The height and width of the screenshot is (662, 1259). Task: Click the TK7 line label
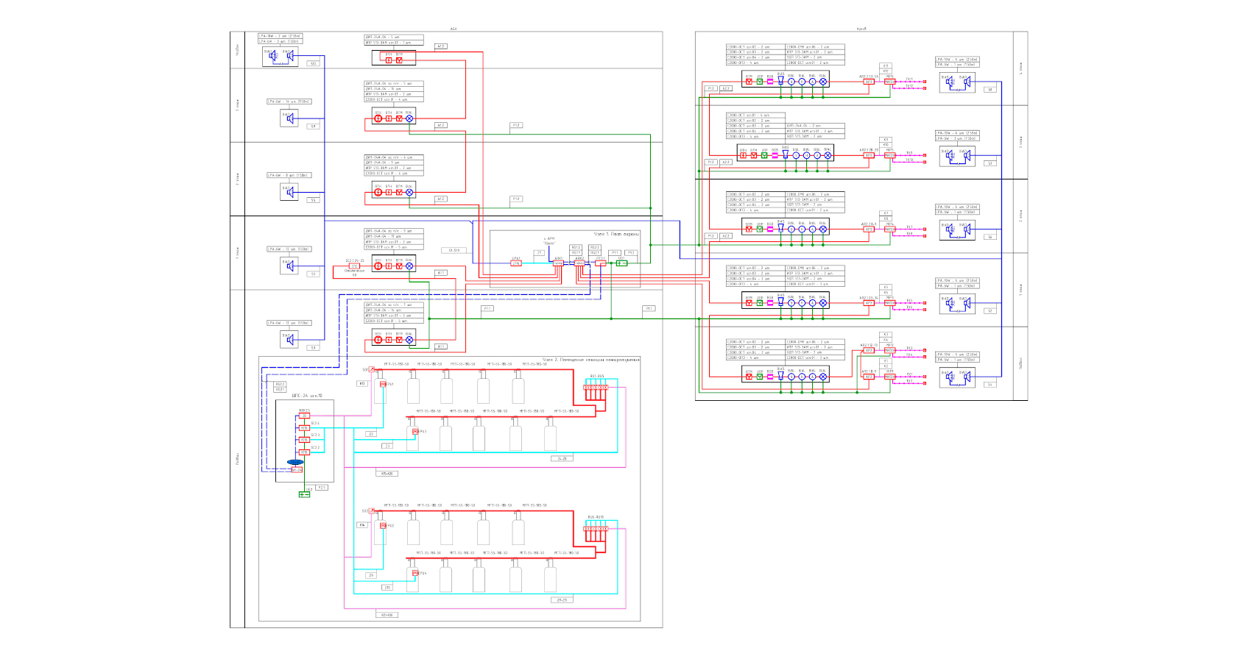(x=909, y=227)
